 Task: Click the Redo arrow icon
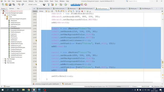(23, 5)
